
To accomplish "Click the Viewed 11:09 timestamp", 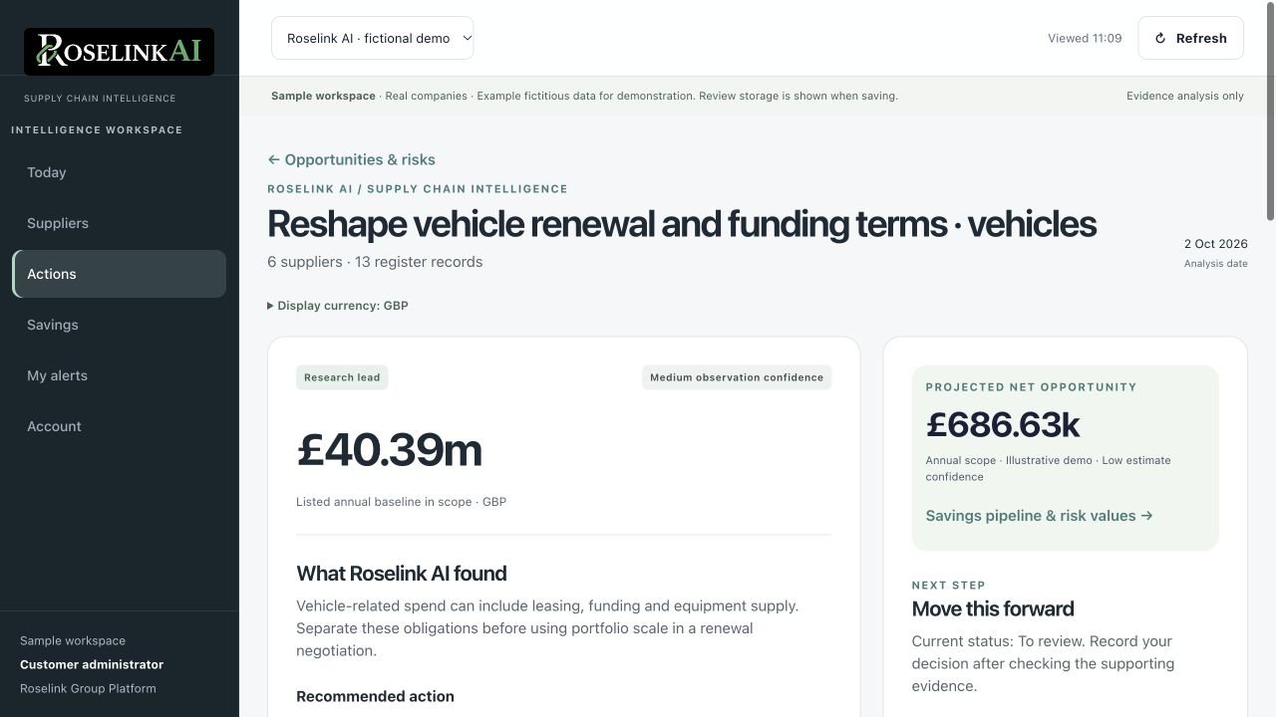I will tap(1085, 38).
